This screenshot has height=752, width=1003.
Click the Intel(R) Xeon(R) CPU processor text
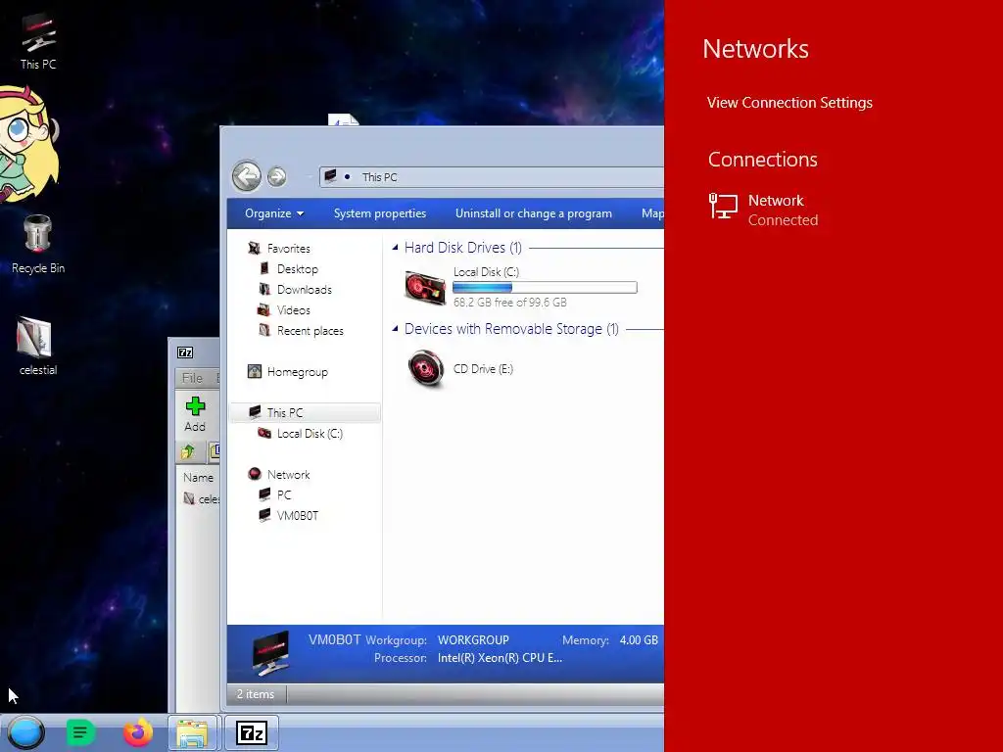point(500,658)
